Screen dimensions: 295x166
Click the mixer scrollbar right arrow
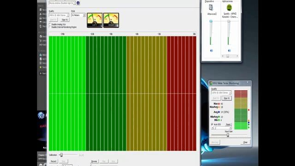click(x=237, y=56)
